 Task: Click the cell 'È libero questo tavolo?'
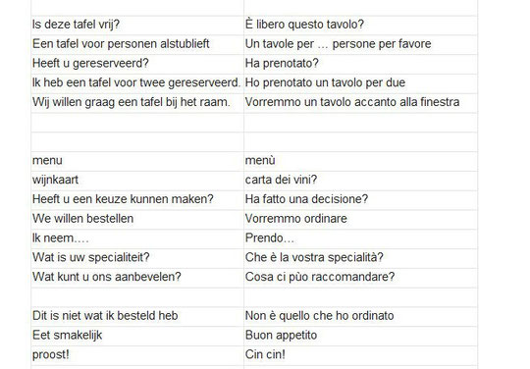[x=360, y=26]
